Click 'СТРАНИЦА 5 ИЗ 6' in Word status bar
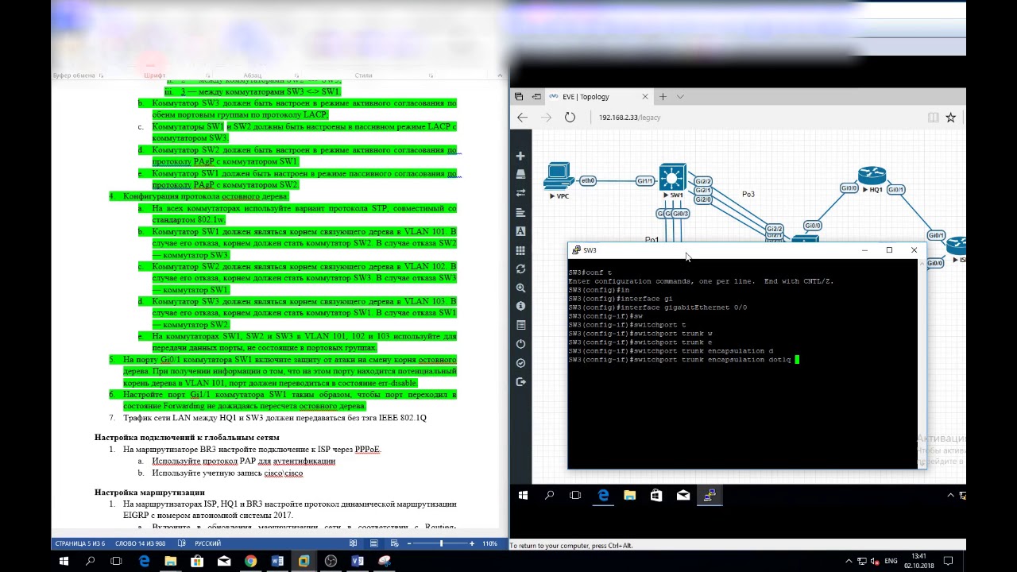Viewport: 1017px width, 572px height. pos(80,544)
